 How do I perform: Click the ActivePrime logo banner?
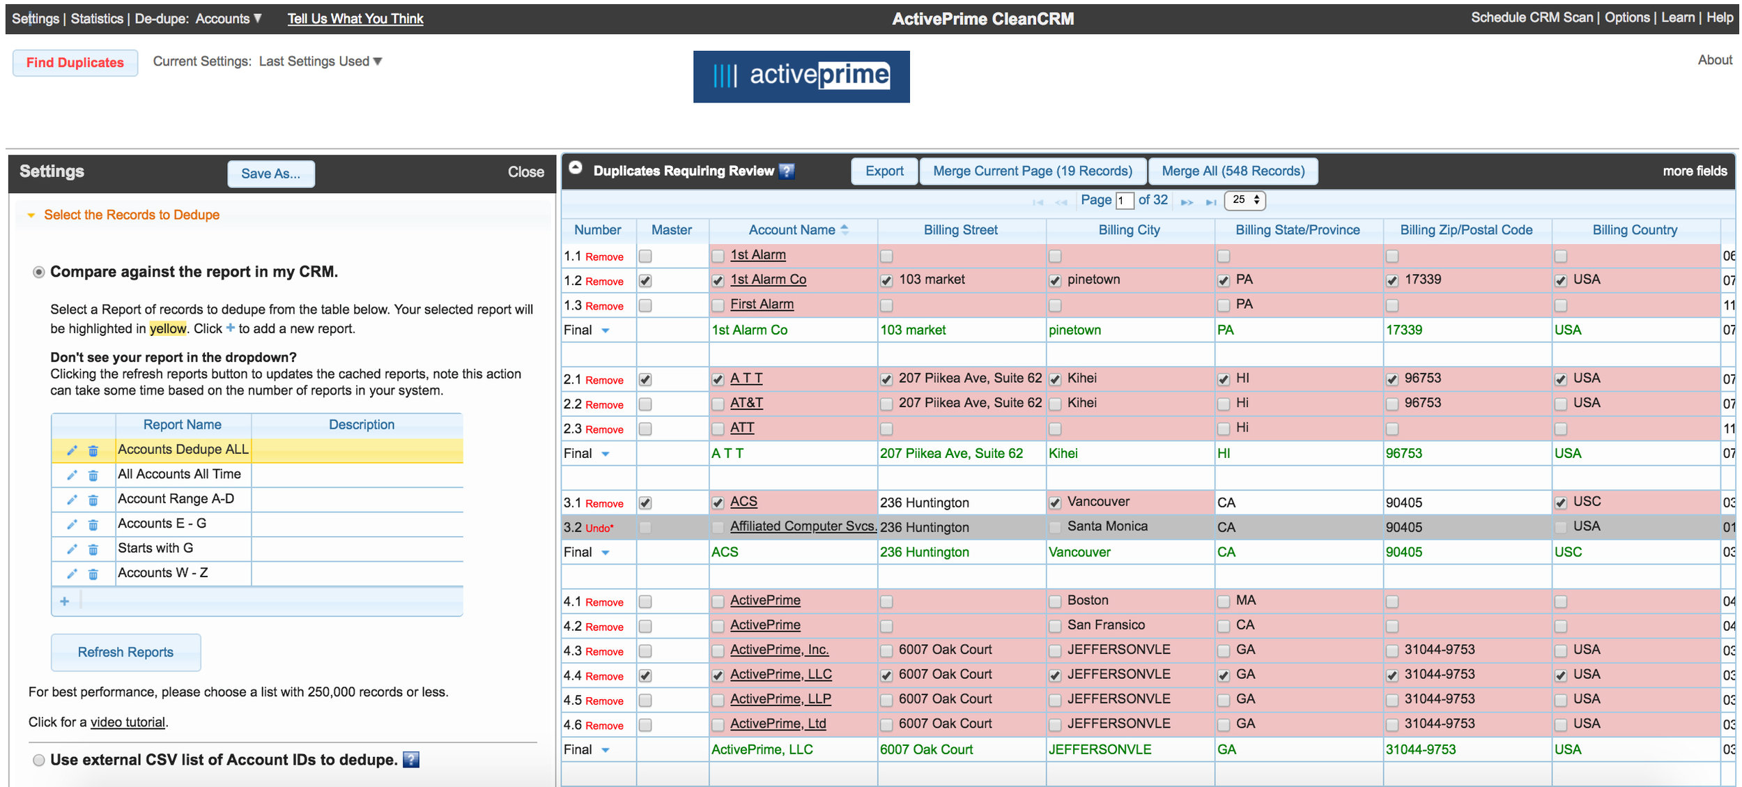coord(801,77)
